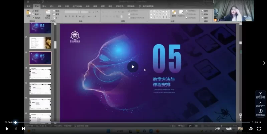Open the 版式 Layout dropdown

pyautogui.click(x=56, y=11)
